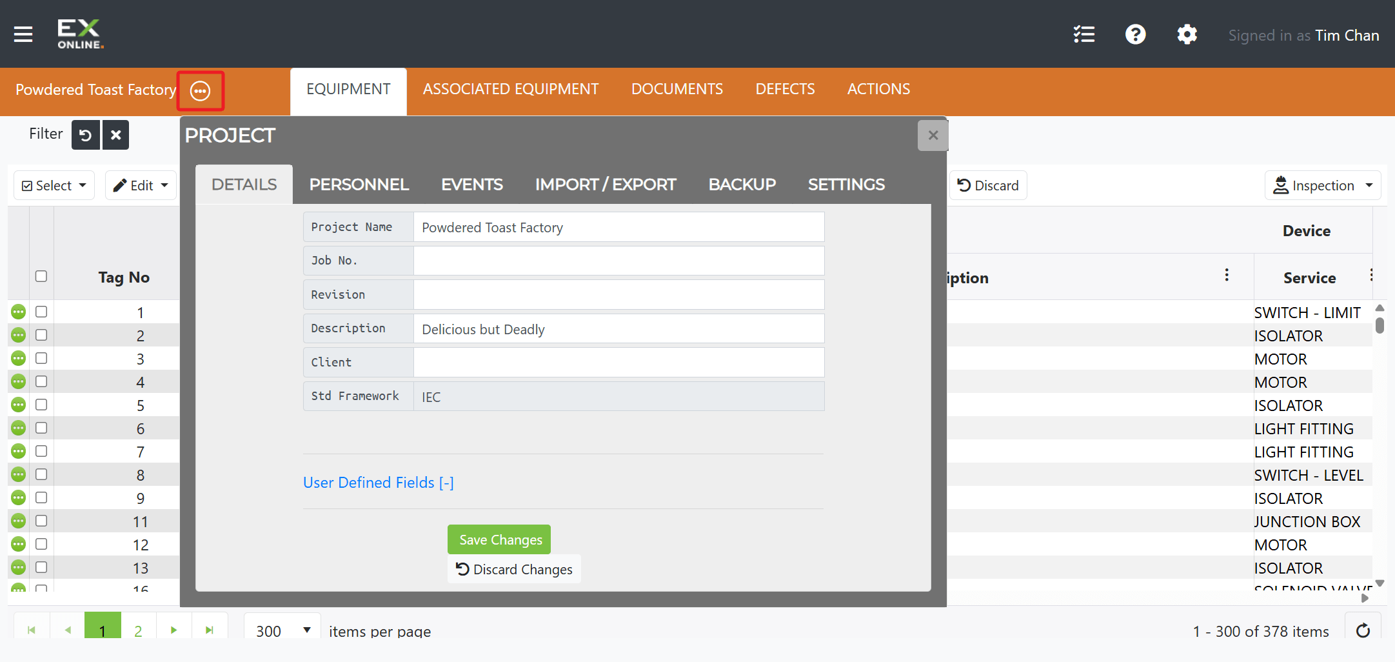The height and width of the screenshot is (662, 1395).
Task: Click into the Job No. field
Action: pyautogui.click(x=619, y=261)
